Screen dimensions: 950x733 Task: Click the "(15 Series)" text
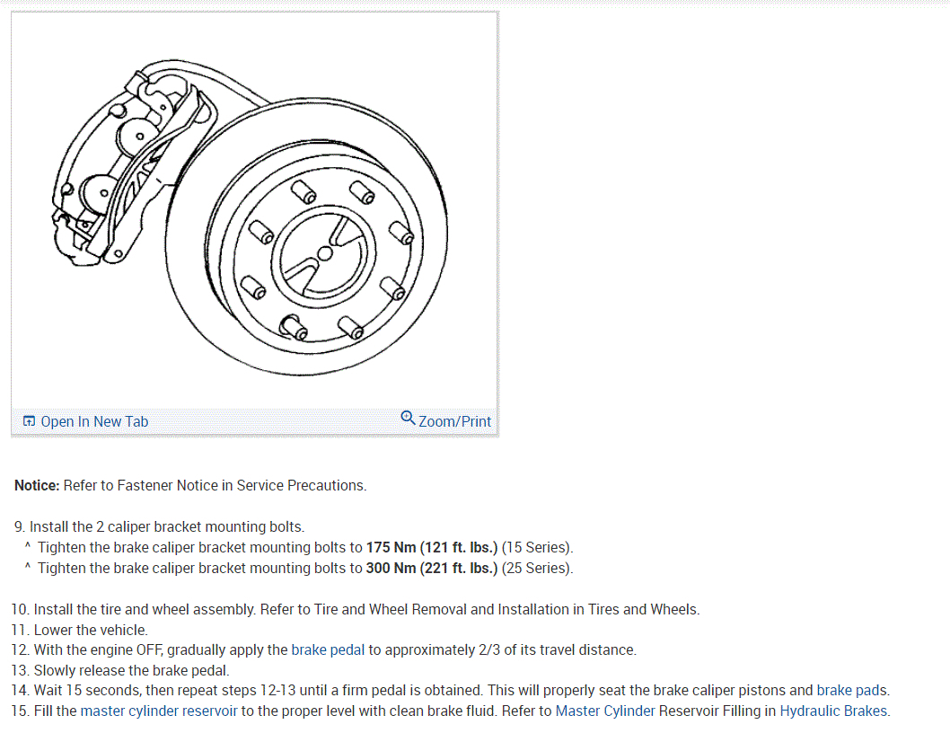coord(537,547)
